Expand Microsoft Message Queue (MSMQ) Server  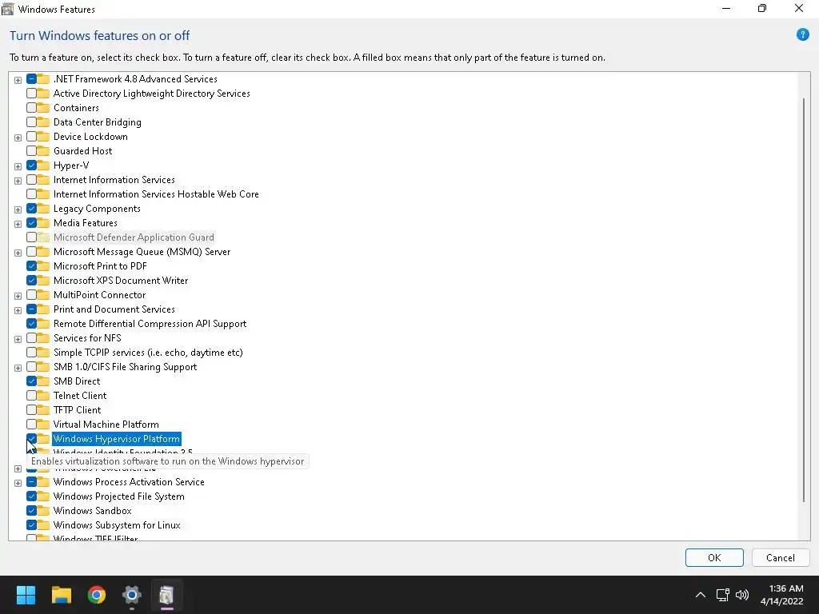pyautogui.click(x=18, y=253)
